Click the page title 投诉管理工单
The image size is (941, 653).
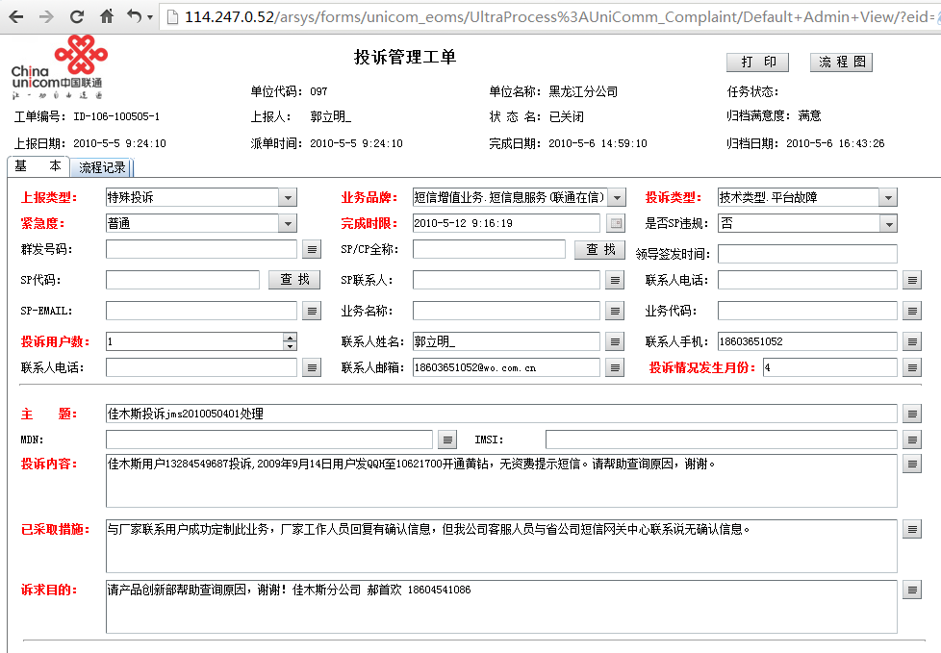pyautogui.click(x=405, y=57)
